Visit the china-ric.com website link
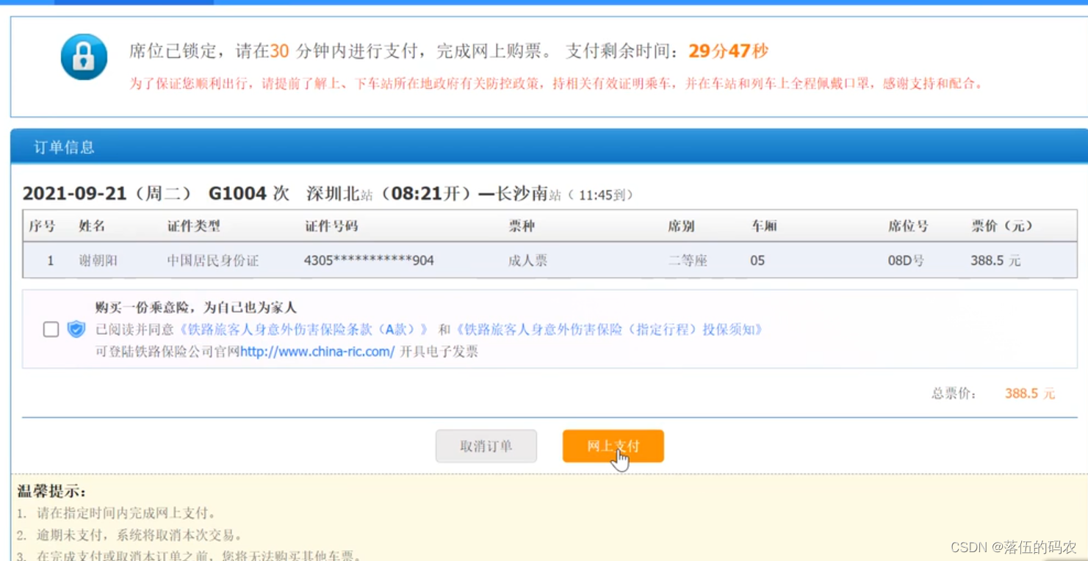The image size is (1088, 561). pyautogui.click(x=317, y=351)
